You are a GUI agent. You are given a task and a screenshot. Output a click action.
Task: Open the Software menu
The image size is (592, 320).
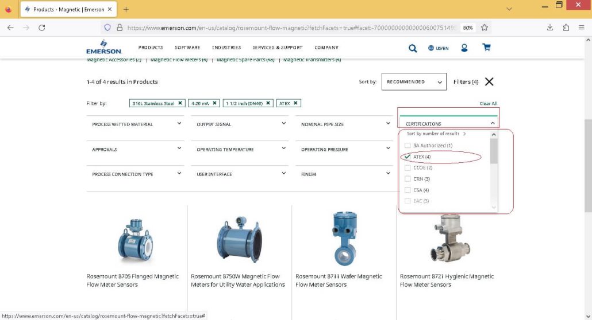[x=187, y=48]
